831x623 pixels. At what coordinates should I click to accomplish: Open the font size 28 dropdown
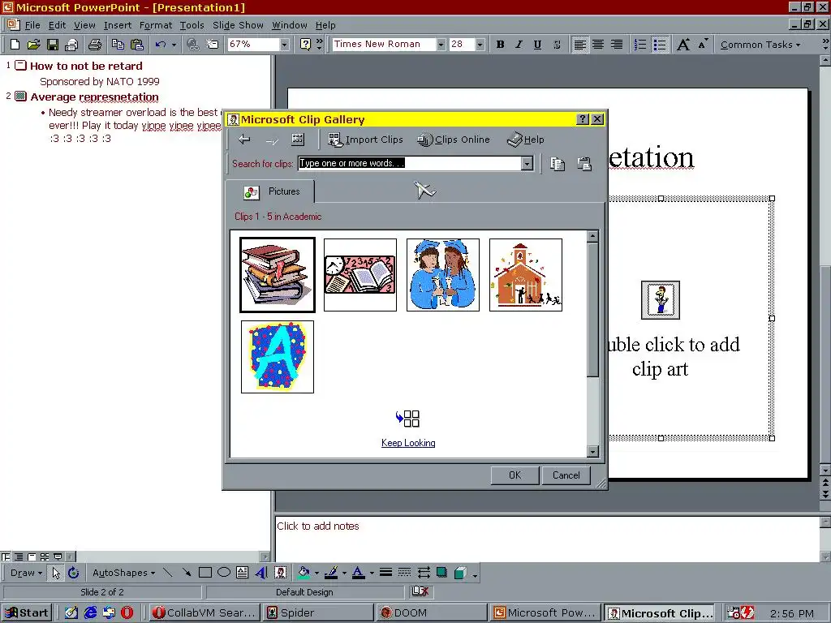(480, 45)
